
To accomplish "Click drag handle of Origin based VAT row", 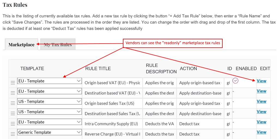I will (x=13, y=83).
